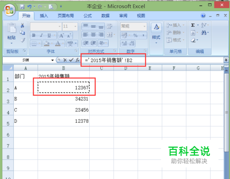Open 剪贴板 clipboard pane launcher
This screenshot has height=179, width=230.
click(24, 50)
